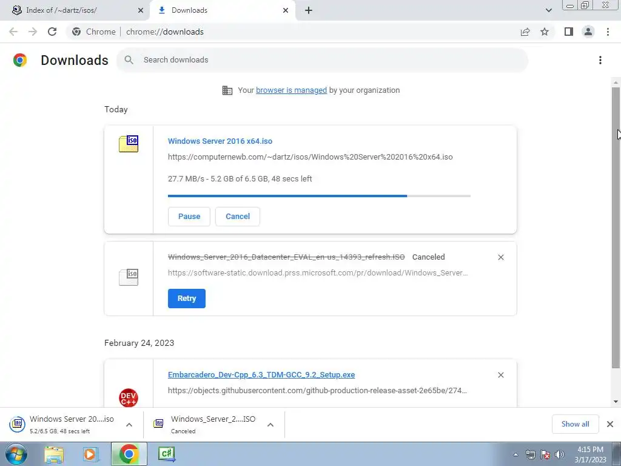
Task: Click the scrollbar up arrow
Action: pyautogui.click(x=616, y=83)
